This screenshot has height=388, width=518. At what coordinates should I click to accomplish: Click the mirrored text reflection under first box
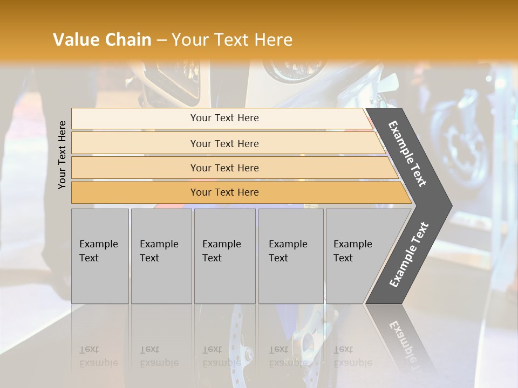[x=99, y=356]
